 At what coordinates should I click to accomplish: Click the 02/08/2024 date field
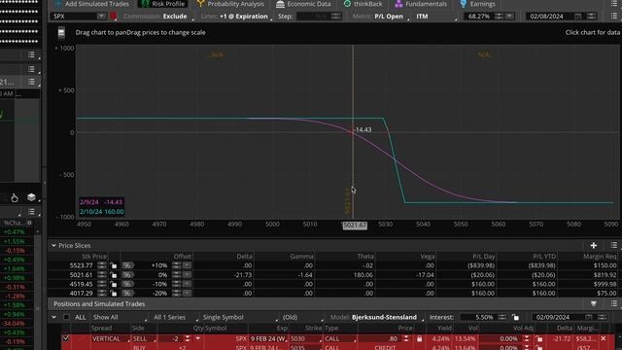coord(549,17)
